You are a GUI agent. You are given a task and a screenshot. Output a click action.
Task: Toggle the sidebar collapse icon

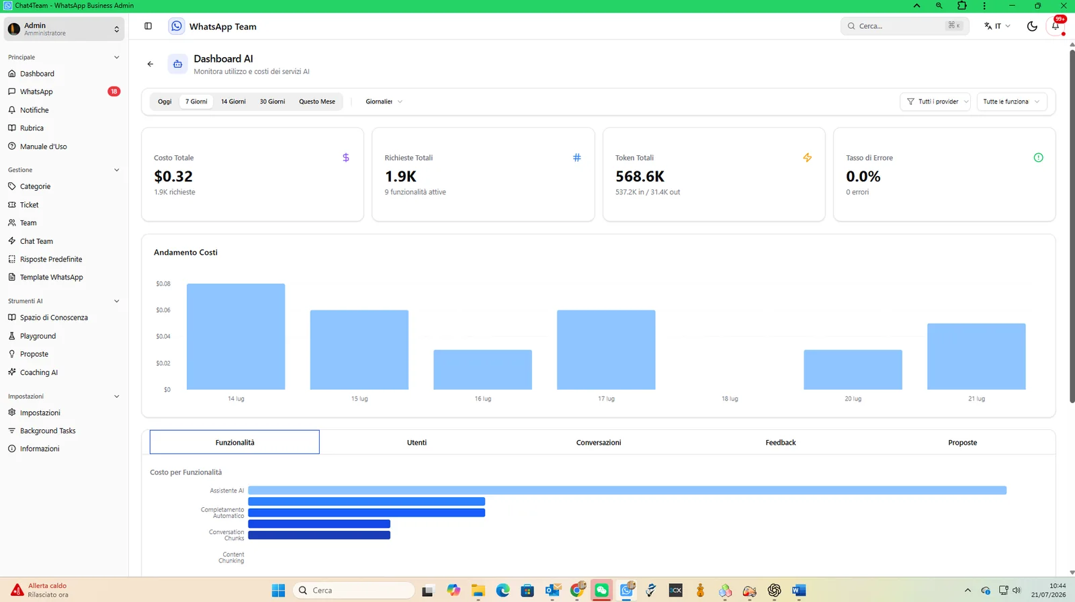[x=148, y=26]
